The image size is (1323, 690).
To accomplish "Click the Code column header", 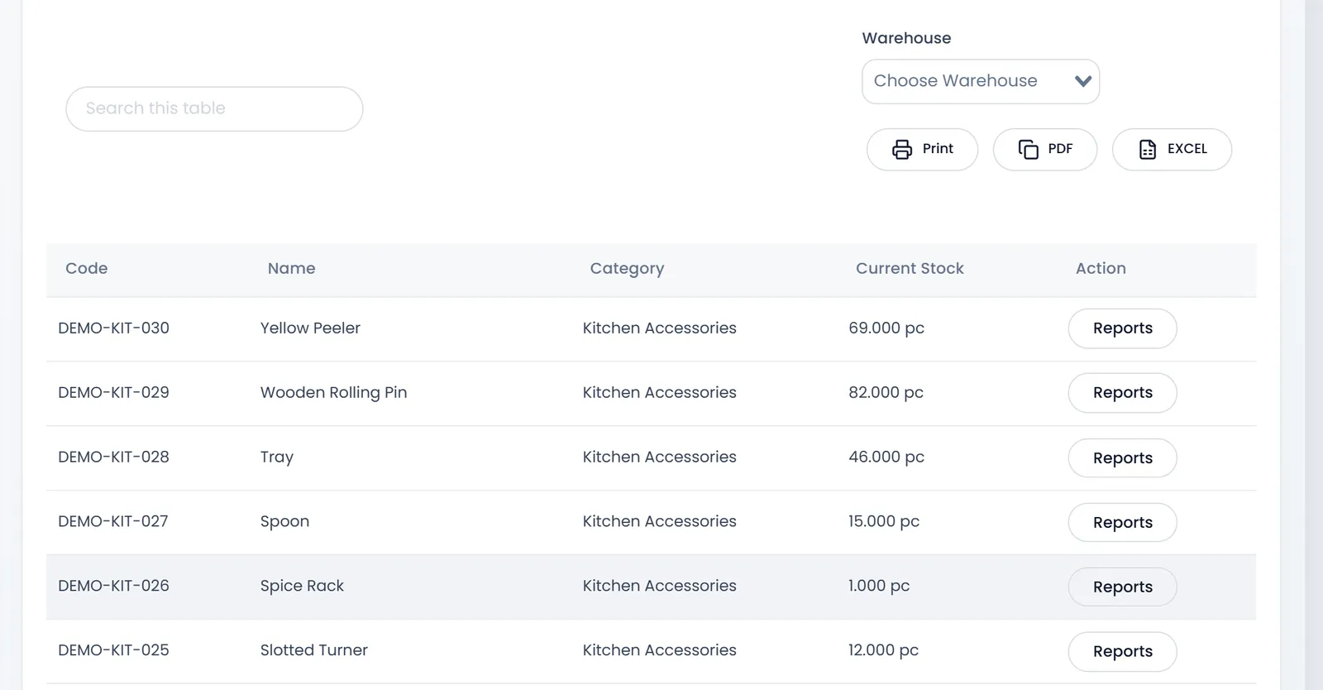I will [87, 268].
